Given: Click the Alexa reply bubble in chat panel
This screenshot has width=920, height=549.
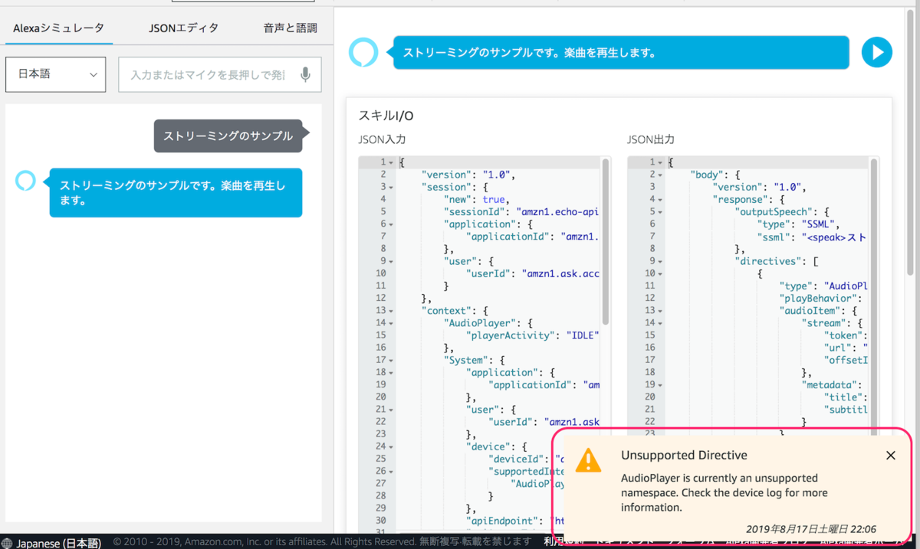Looking at the screenshot, I should click(176, 192).
